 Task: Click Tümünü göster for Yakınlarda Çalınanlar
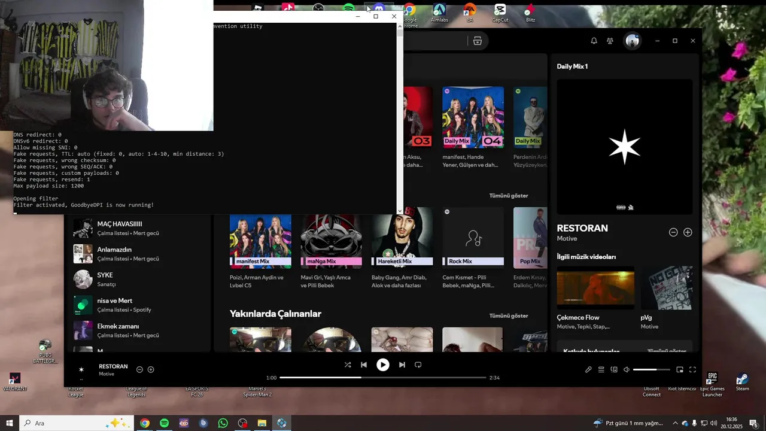pyautogui.click(x=509, y=316)
